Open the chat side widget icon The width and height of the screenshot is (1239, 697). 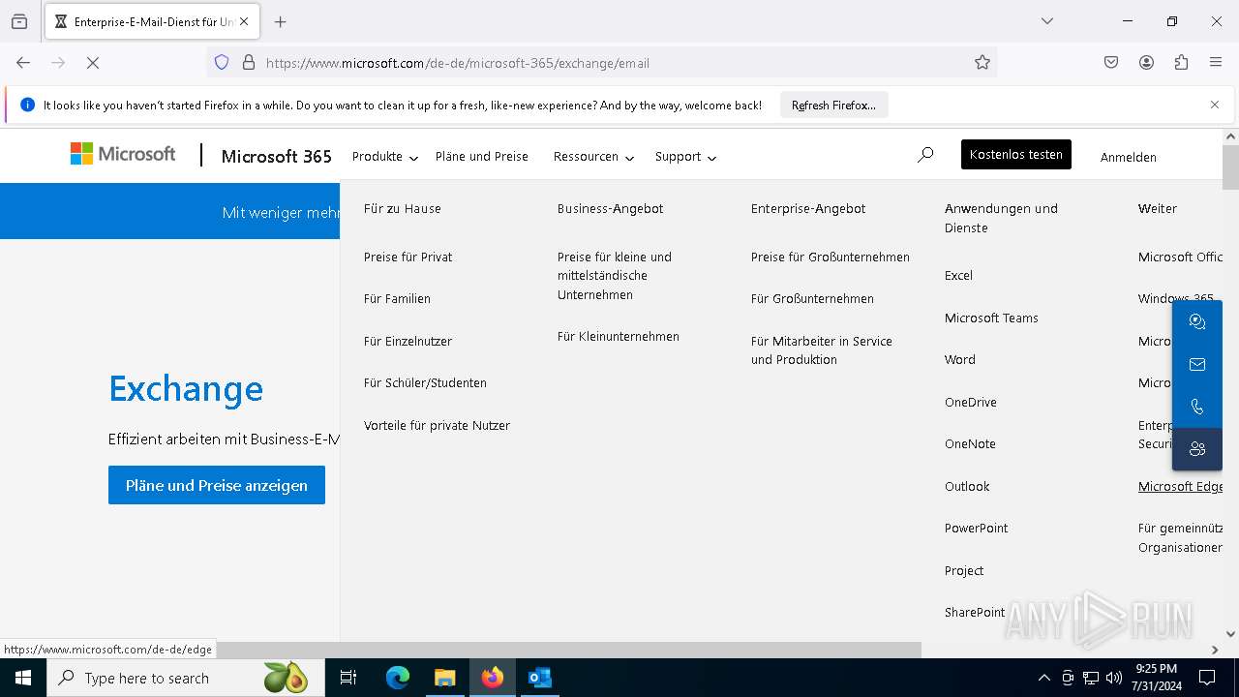point(1197,322)
